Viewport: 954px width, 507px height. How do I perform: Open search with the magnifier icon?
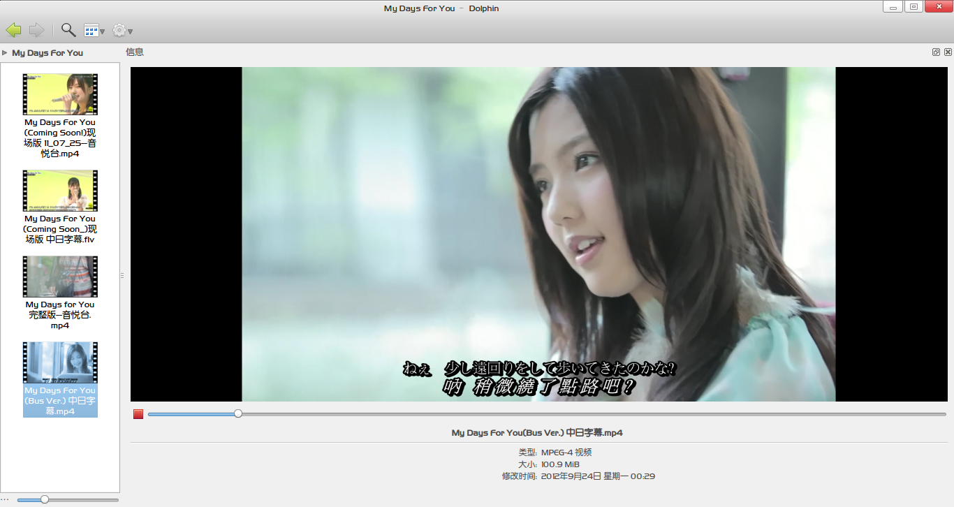(68, 30)
